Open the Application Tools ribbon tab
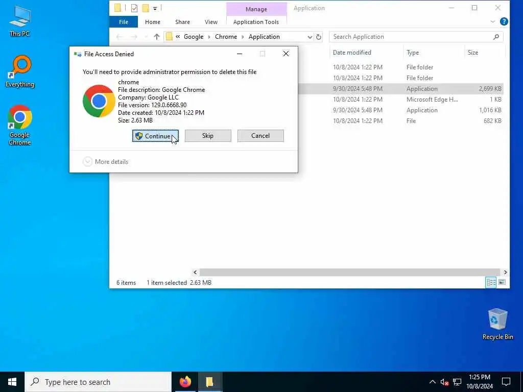523x392 pixels. [256, 22]
